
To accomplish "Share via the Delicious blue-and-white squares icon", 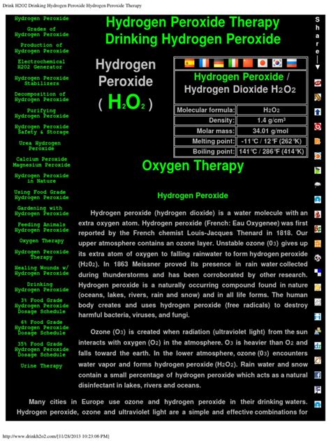I will 318,273.
